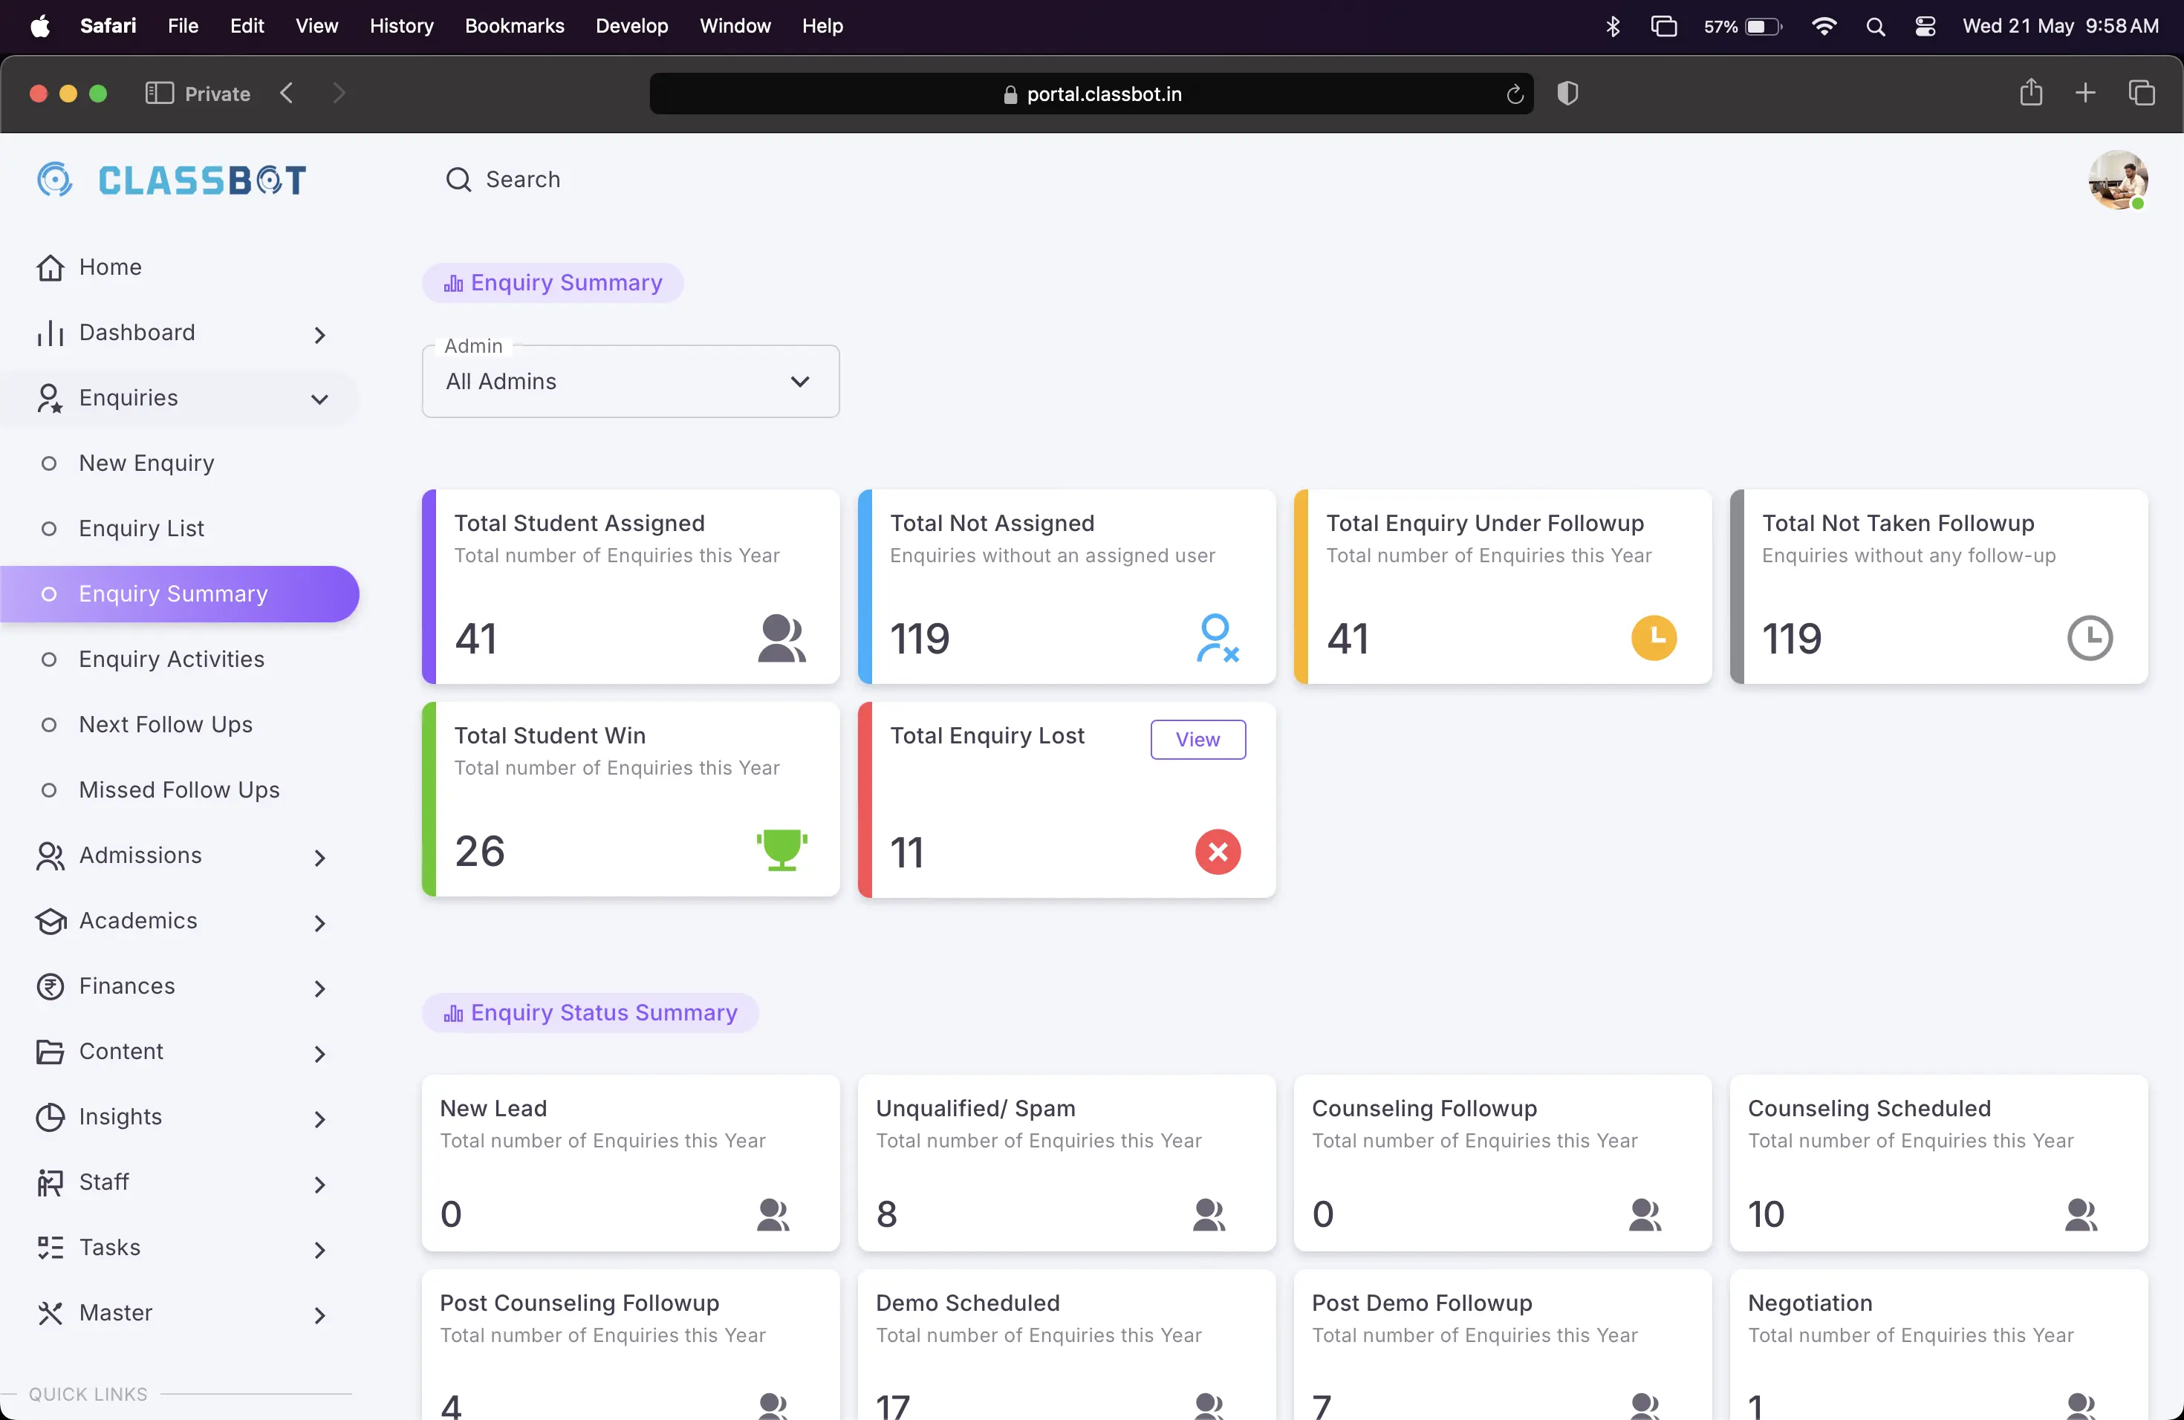Click the Home house icon in sidebar
Image resolution: width=2184 pixels, height=1420 pixels.
coord(50,267)
